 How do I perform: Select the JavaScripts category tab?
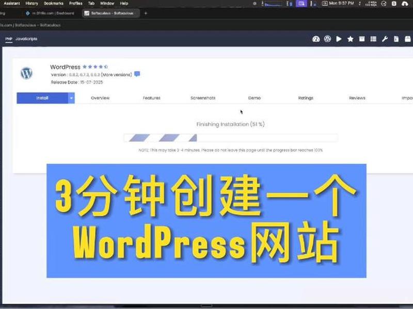pos(26,39)
